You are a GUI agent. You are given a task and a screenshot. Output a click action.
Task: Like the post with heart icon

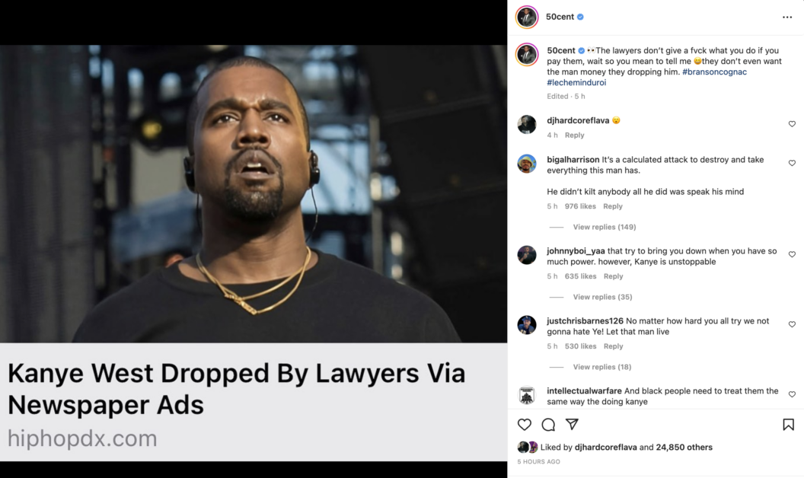[x=524, y=425]
